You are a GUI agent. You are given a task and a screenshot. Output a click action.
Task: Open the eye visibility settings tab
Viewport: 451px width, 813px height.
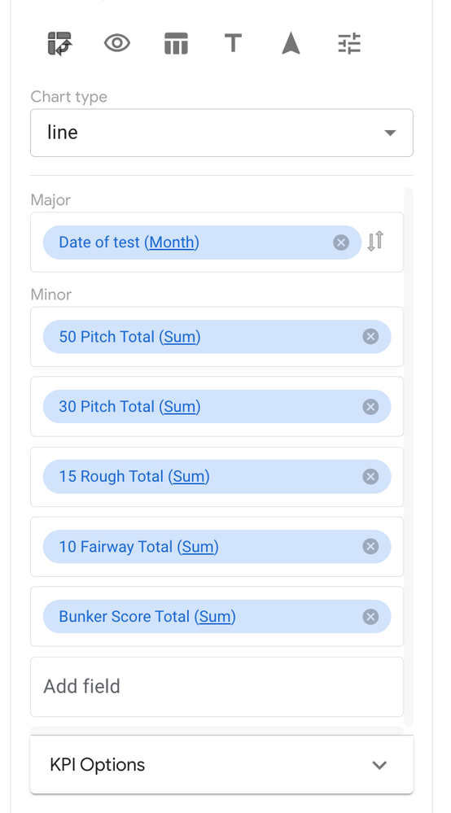click(x=117, y=43)
